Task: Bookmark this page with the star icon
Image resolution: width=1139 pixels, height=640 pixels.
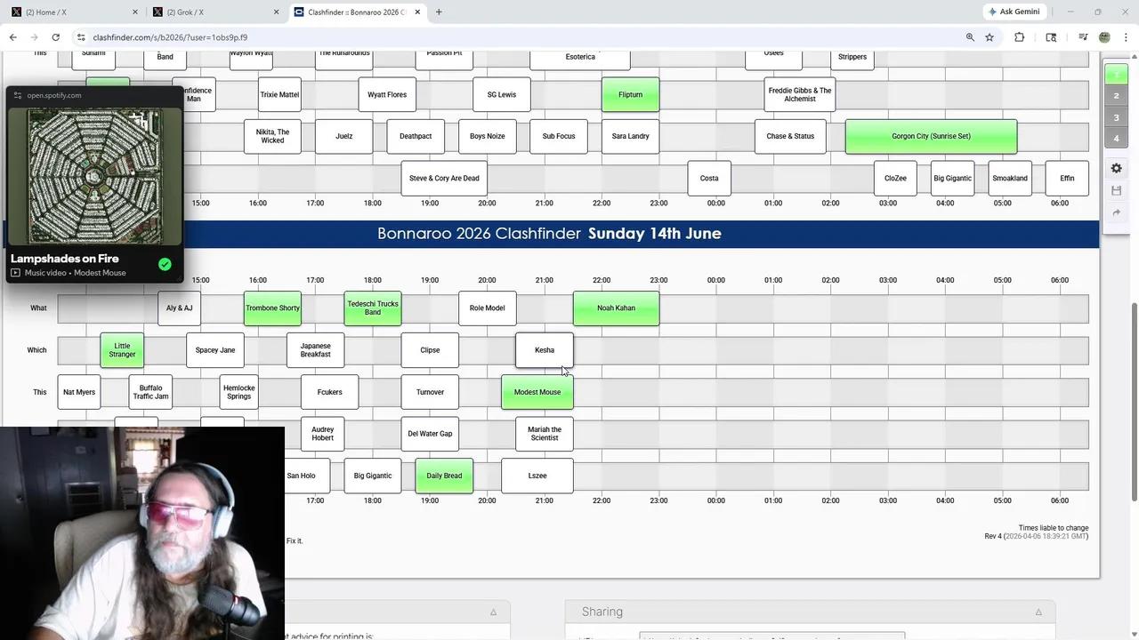Action: 990,37
